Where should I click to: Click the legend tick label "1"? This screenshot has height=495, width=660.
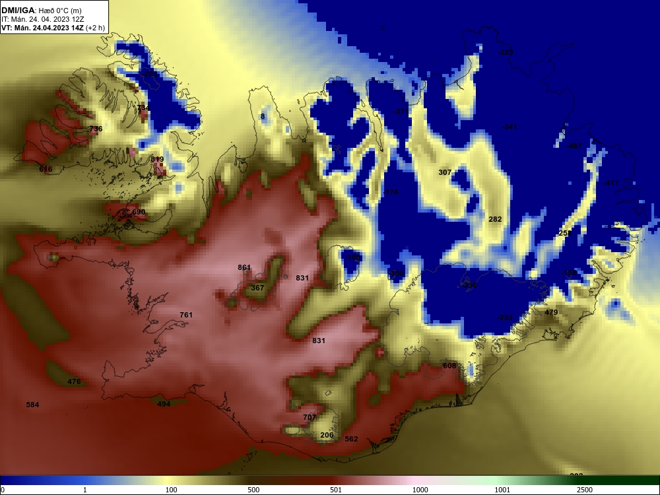(x=84, y=490)
